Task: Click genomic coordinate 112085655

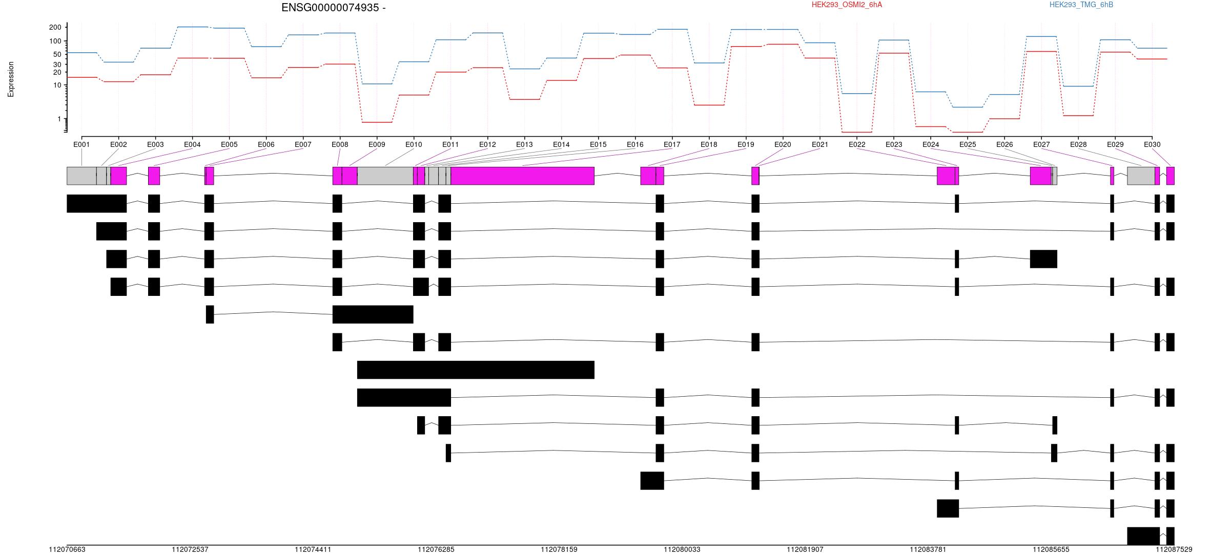Action: pyautogui.click(x=1051, y=549)
